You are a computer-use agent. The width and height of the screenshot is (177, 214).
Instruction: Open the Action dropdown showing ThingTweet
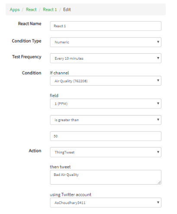[x=106, y=152]
